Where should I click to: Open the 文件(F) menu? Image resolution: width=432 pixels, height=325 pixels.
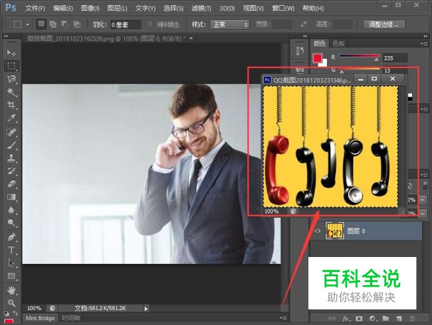coord(35,8)
